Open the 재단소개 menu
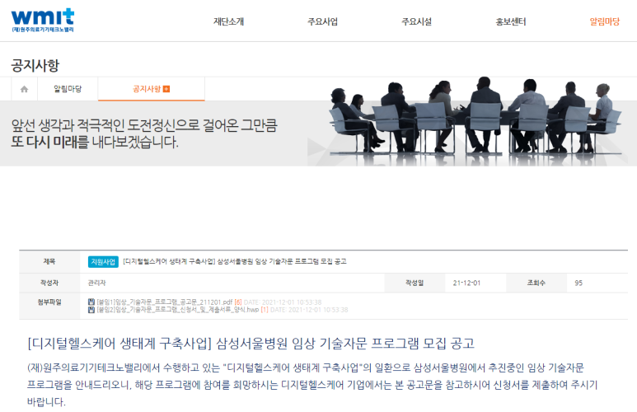The height and width of the screenshot is (412, 637). tap(229, 21)
